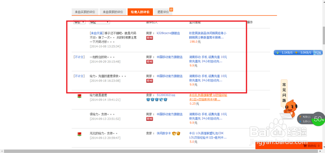
Task: Click the timestamp [2014-09-29 20:15:48]
Action: (x=105, y=62)
